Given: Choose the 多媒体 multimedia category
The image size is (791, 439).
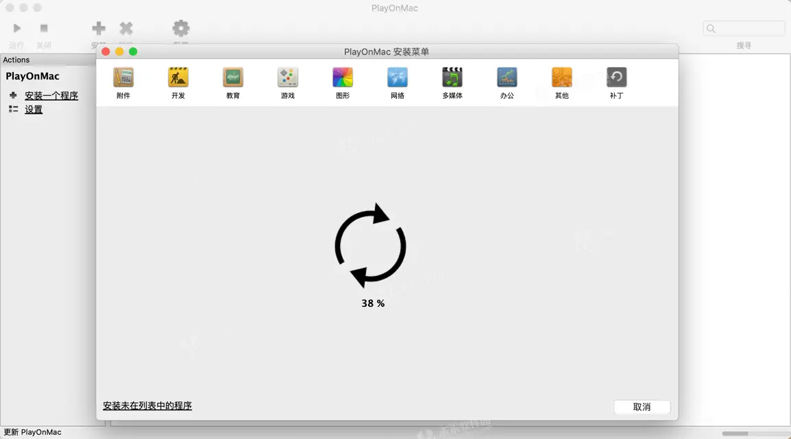Looking at the screenshot, I should 452,83.
